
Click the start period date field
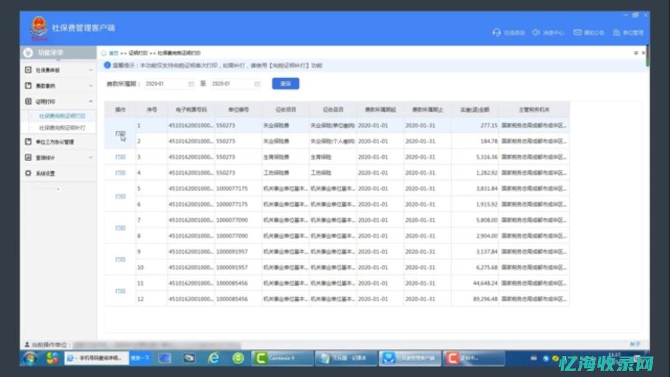164,84
